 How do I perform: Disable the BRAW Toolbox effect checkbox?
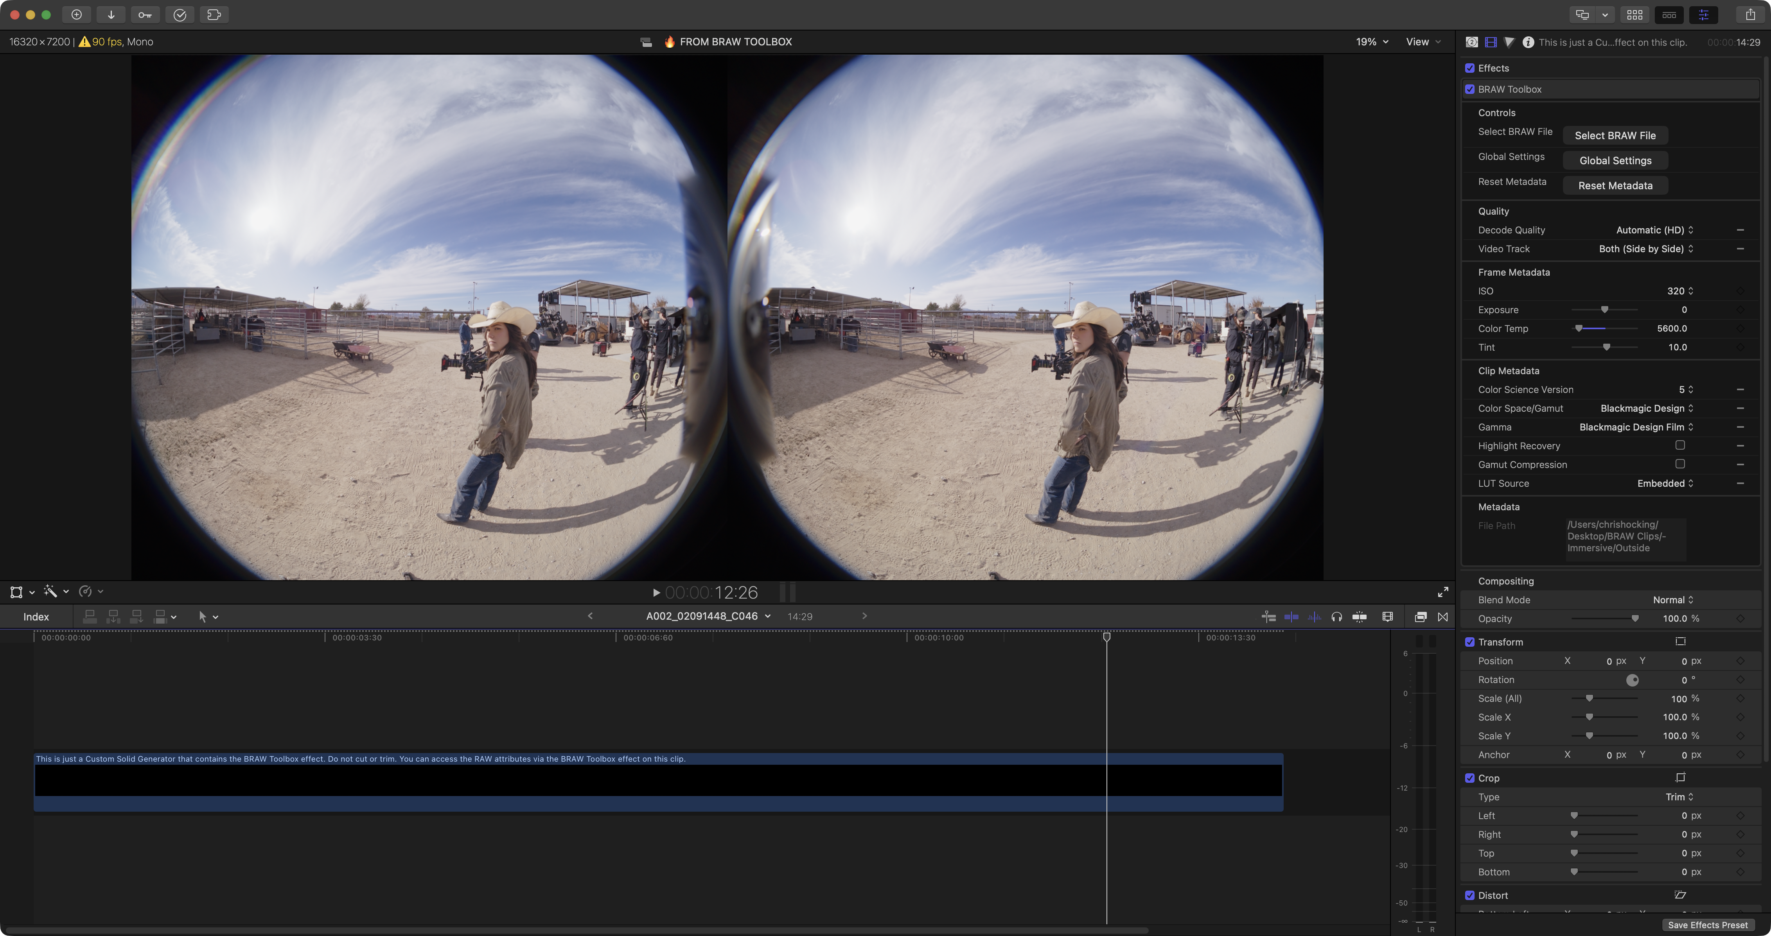click(x=1469, y=90)
